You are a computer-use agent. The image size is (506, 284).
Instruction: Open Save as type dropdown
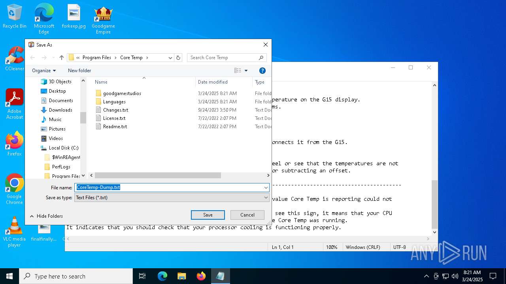172,198
